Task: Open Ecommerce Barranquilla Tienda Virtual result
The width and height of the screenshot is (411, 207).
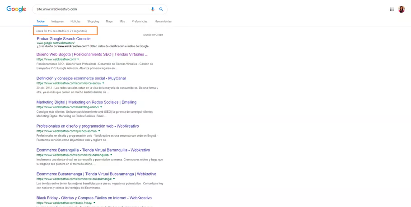Action: coord(93,150)
